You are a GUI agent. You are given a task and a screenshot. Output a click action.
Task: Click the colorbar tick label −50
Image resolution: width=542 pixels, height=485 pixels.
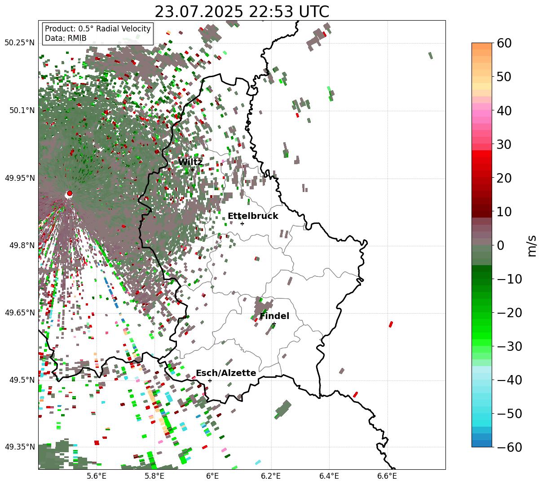[509, 413]
